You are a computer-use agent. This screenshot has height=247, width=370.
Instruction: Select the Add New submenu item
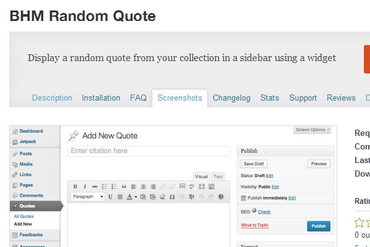(x=23, y=224)
